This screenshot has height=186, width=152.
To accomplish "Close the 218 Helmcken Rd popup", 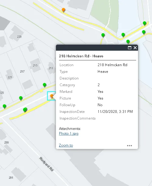I will (x=135, y=48).
